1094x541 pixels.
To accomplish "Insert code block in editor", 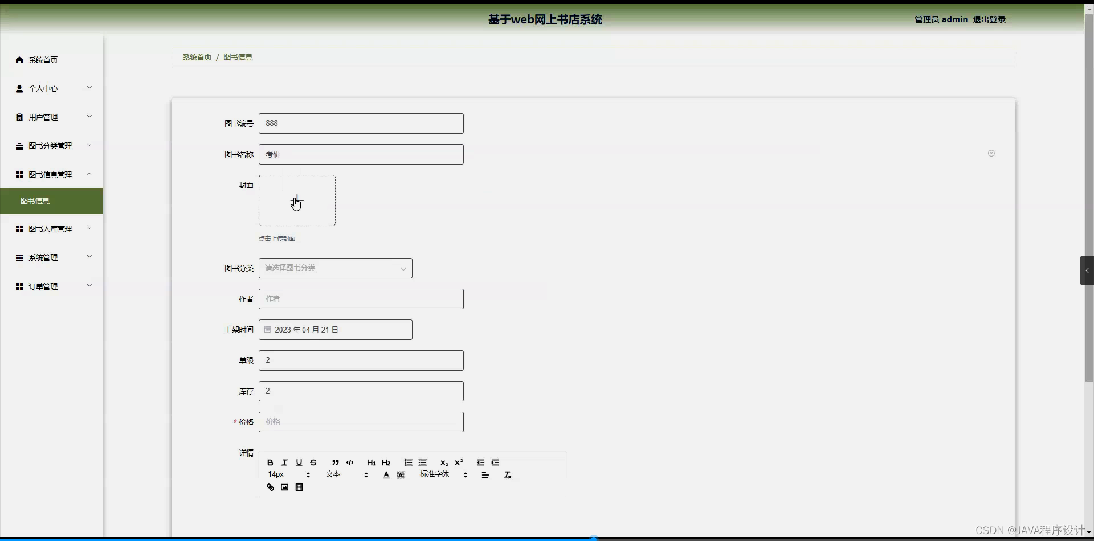I will [x=350, y=462].
